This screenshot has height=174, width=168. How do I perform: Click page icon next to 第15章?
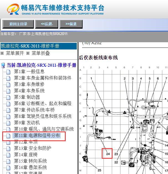(x=8, y=161)
